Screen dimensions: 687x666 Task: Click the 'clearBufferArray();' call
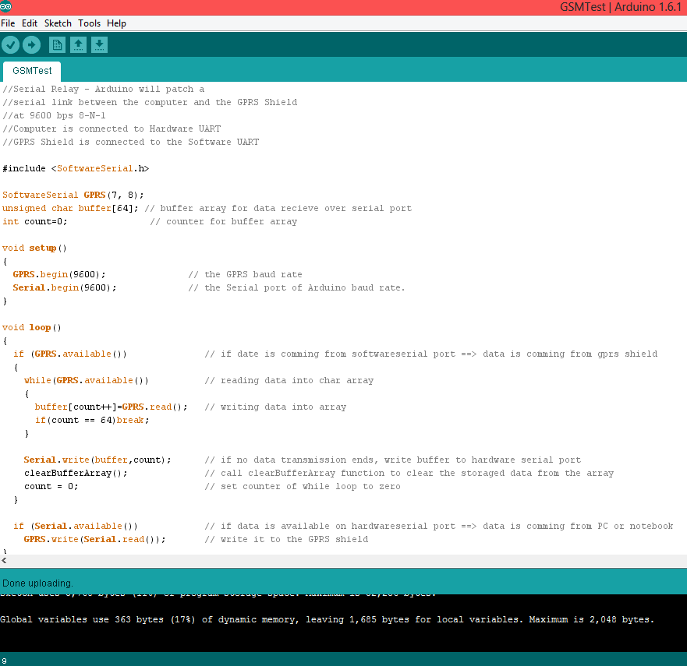coord(76,473)
